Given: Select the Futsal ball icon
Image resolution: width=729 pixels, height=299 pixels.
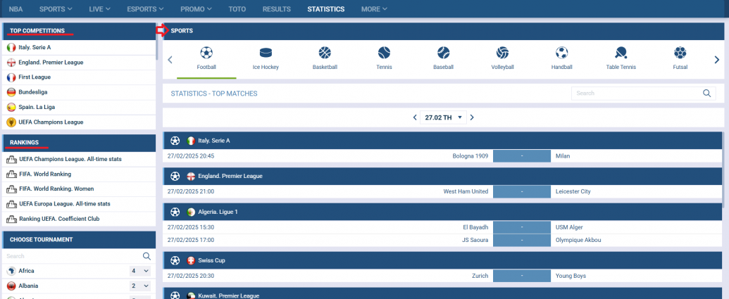Looking at the screenshot, I should 680,53.
